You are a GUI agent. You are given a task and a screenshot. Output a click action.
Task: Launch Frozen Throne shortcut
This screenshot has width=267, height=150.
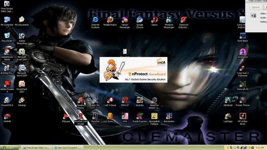243,102
